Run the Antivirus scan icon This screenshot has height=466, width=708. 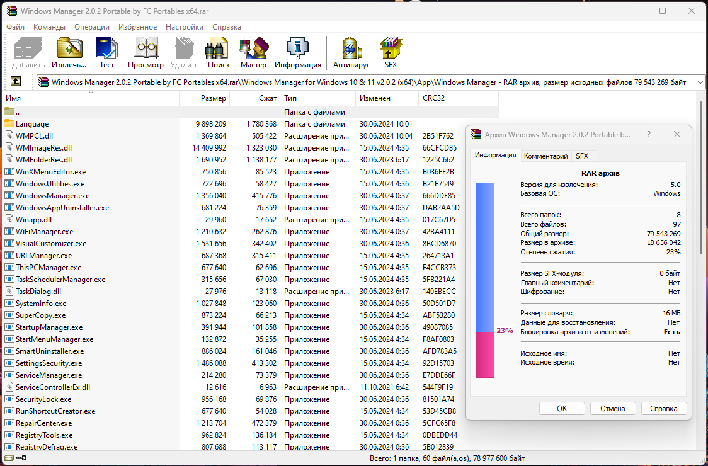pyautogui.click(x=351, y=52)
